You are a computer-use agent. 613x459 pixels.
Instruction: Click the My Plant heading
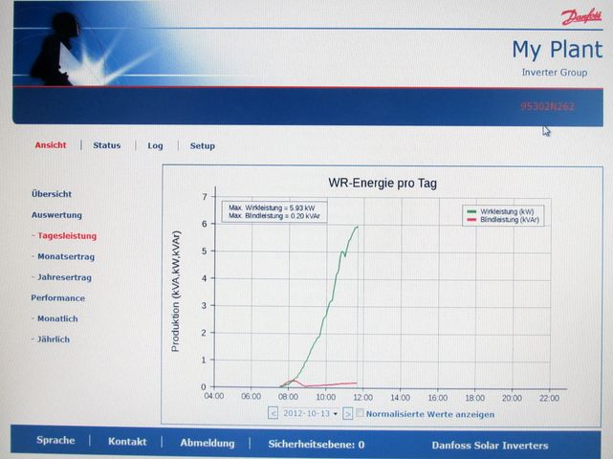click(x=558, y=50)
